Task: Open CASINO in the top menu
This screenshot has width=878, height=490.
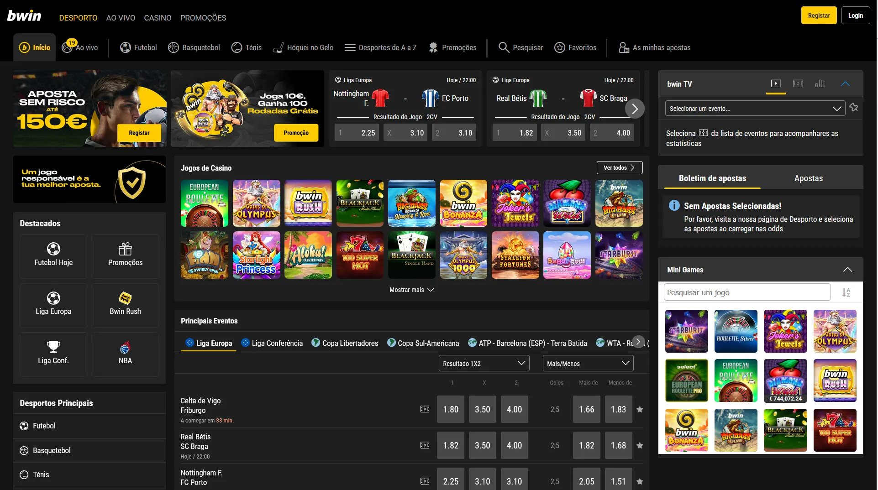Action: (158, 18)
